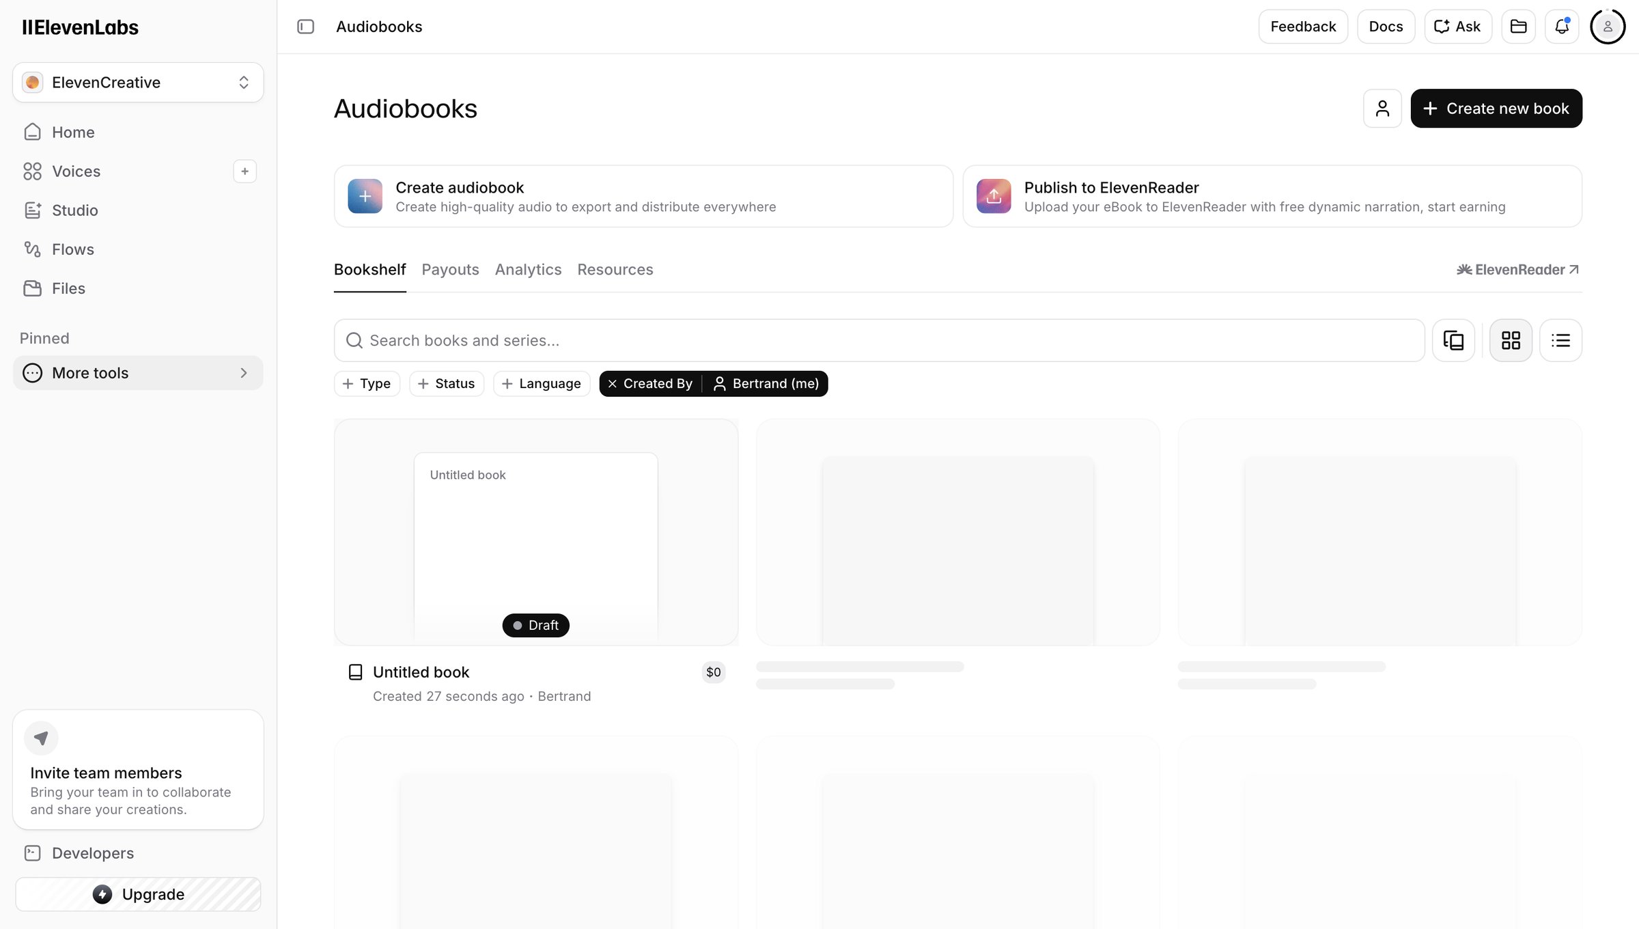The image size is (1639, 929).
Task: Click the book icon beside Untitled book
Action: [356, 672]
